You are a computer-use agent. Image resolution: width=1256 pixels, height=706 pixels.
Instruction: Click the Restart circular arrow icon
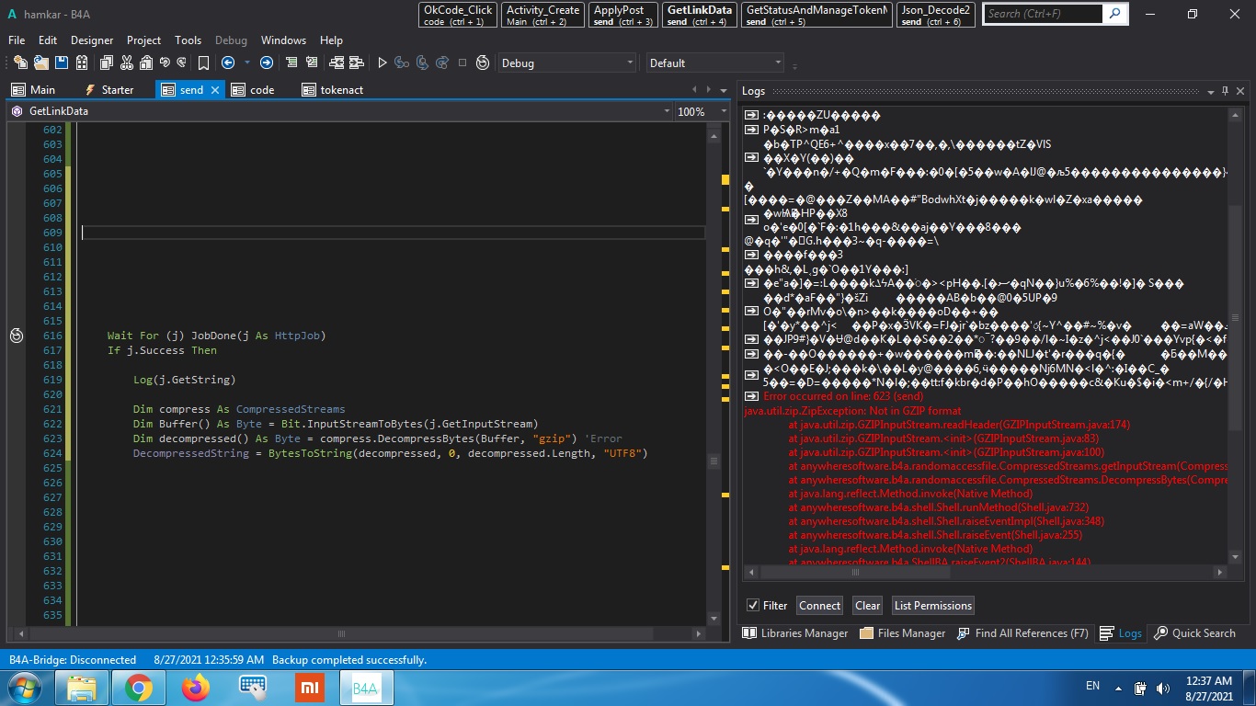click(x=483, y=63)
